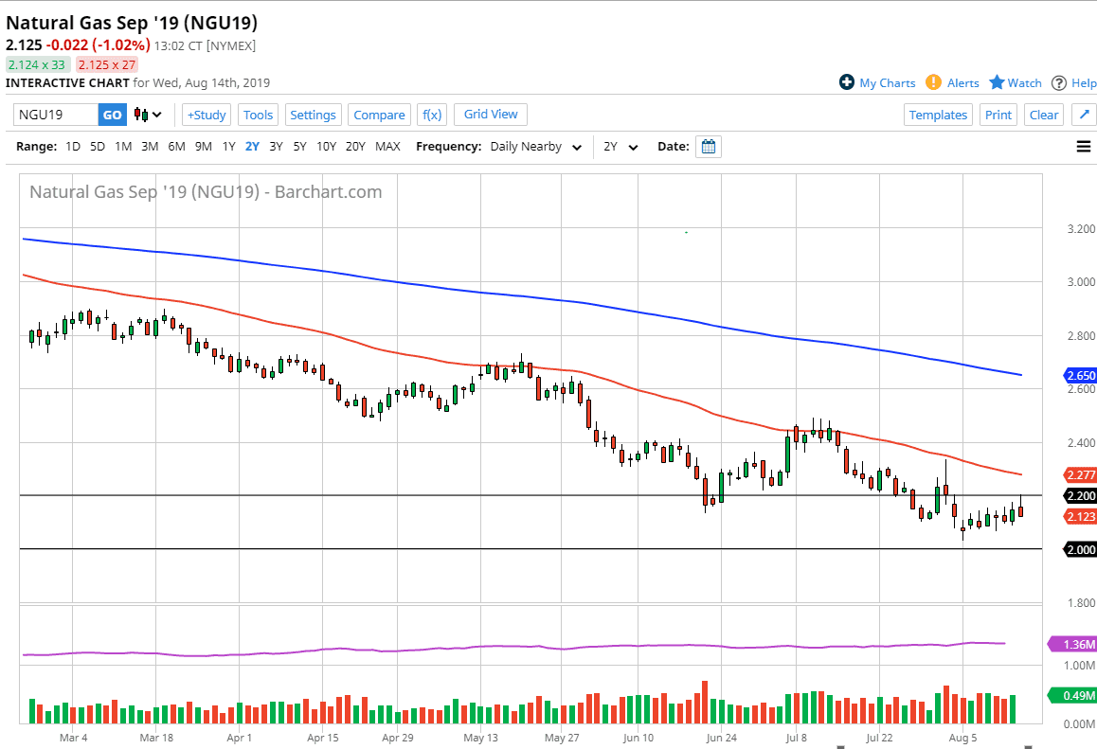Open the date calendar picker icon
This screenshot has height=749, width=1097.
coord(708,147)
